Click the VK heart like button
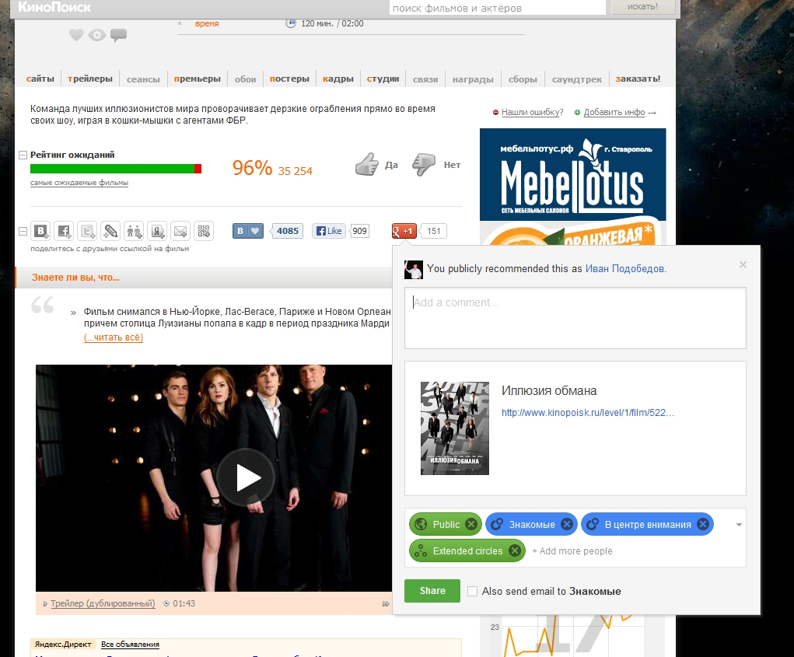This screenshot has height=657, width=794. pos(248,231)
